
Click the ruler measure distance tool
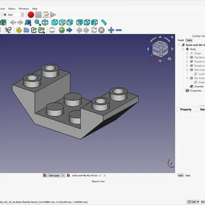(104, 23)
